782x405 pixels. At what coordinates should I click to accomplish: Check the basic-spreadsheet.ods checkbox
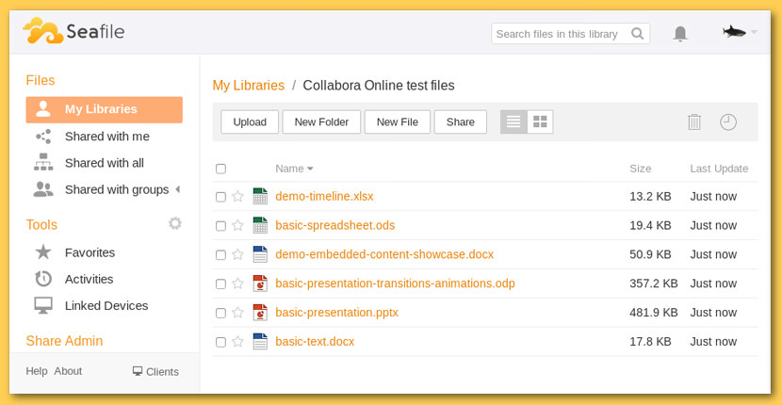pos(220,226)
